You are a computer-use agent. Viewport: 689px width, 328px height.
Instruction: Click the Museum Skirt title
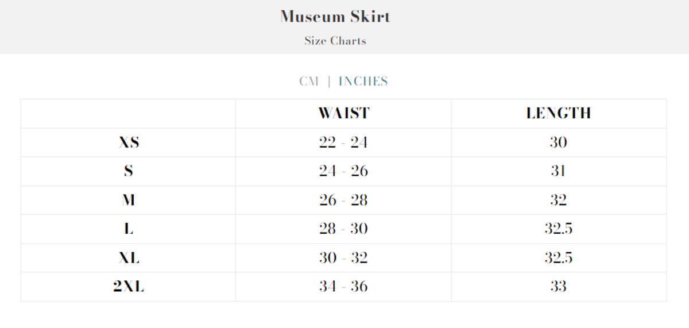click(335, 17)
